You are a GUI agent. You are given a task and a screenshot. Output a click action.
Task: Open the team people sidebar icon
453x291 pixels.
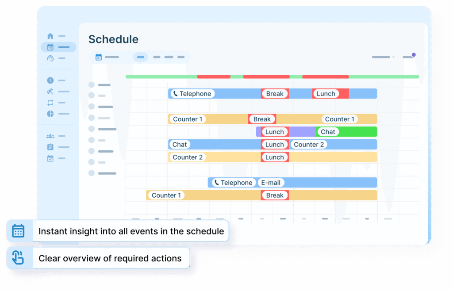[50, 136]
